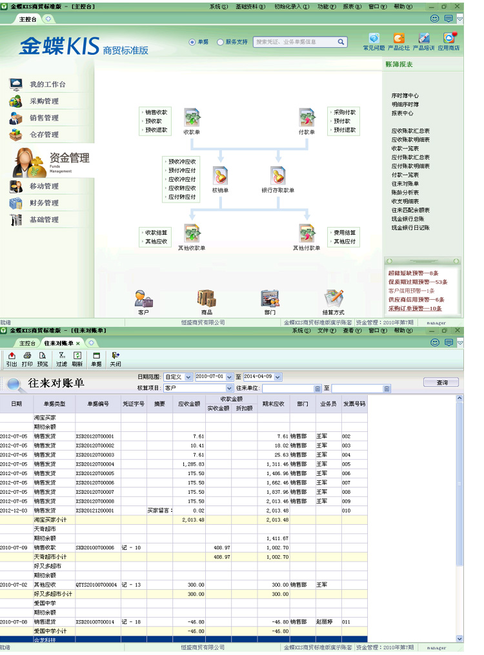Open 初始化录入 menu in 主控台 window
Viewport: 484px width, 655px height.
tap(292, 6)
